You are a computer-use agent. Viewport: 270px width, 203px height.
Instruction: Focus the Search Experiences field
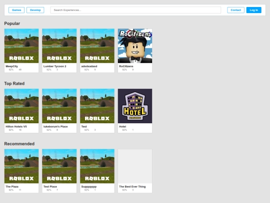pyautogui.click(x=135, y=10)
